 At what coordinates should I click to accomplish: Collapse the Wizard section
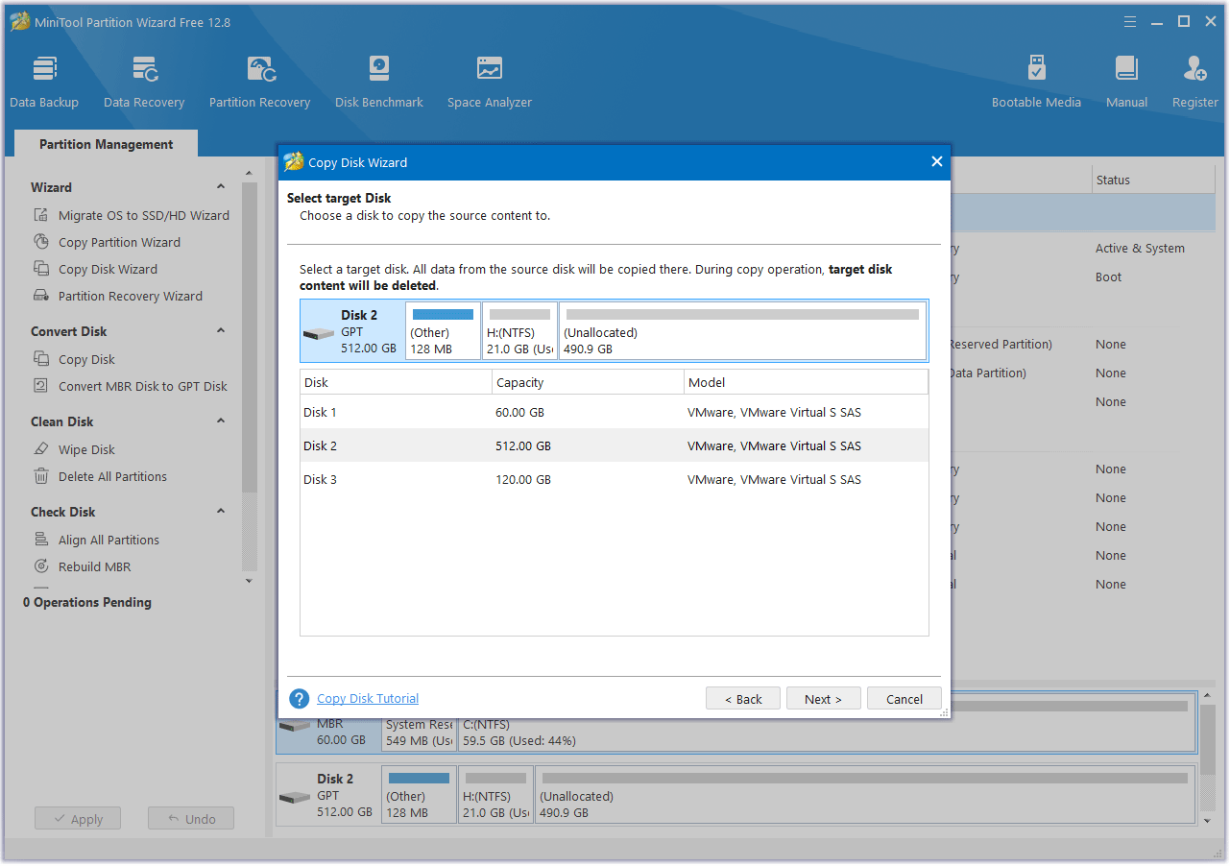221,187
